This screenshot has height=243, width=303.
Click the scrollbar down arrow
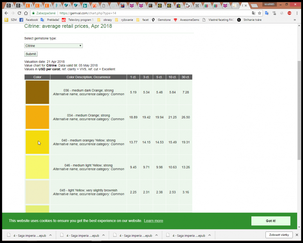point(299,227)
